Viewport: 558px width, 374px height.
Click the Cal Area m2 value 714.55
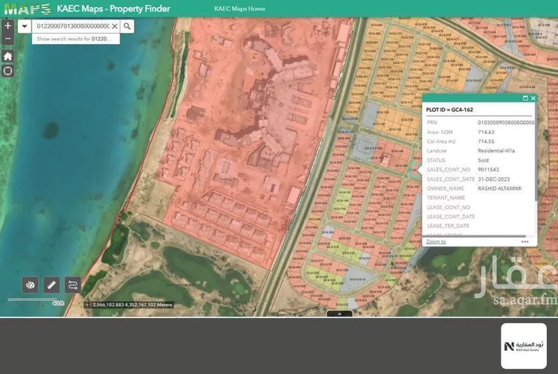[486, 142]
